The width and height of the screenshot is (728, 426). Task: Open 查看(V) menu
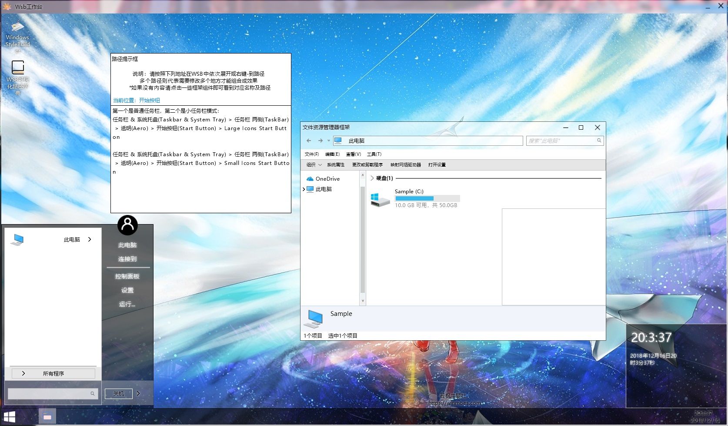(x=353, y=154)
